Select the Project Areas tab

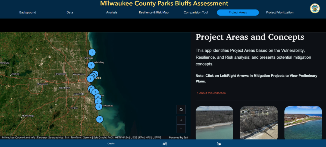[238, 12]
